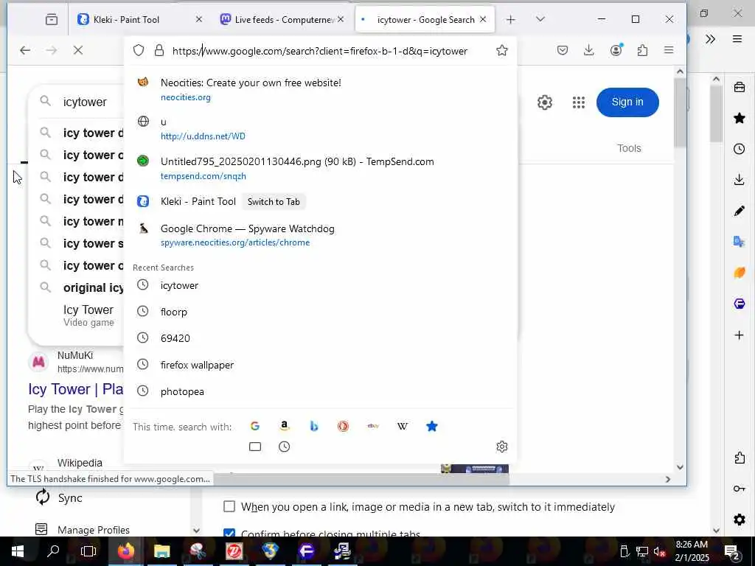755x566 pixels.
Task: Expand the sidebar chevrons in background window
Action: click(x=710, y=39)
